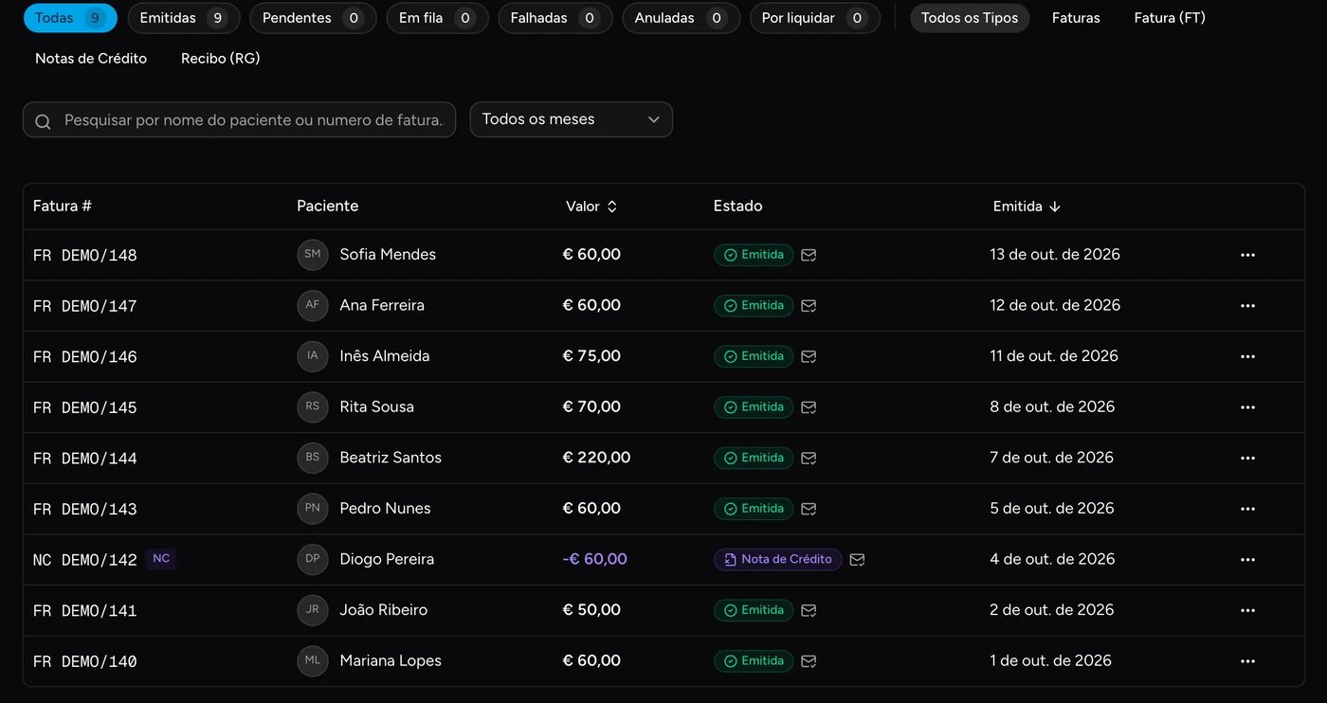Screen dimensions: 1327x703
Task: Click the patient or invoice search field
Action: pyautogui.click(x=240, y=120)
